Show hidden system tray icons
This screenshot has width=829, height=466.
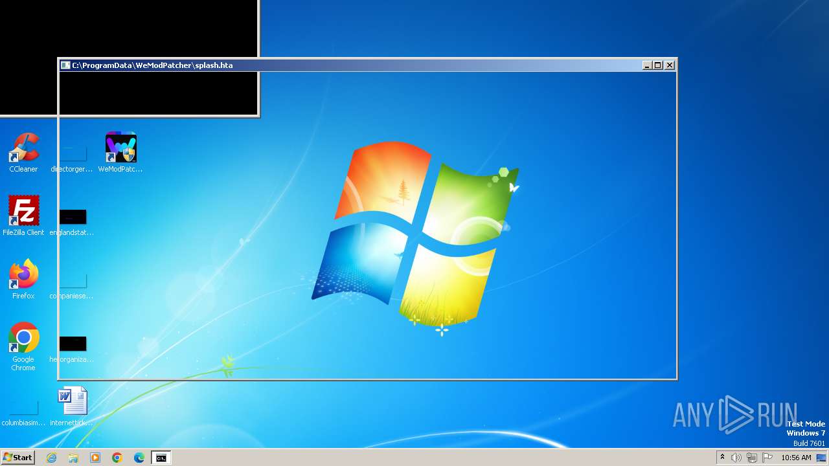click(x=722, y=458)
